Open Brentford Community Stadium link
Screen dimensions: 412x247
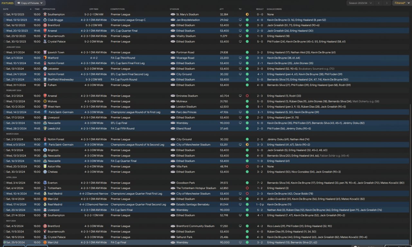tap(195, 226)
